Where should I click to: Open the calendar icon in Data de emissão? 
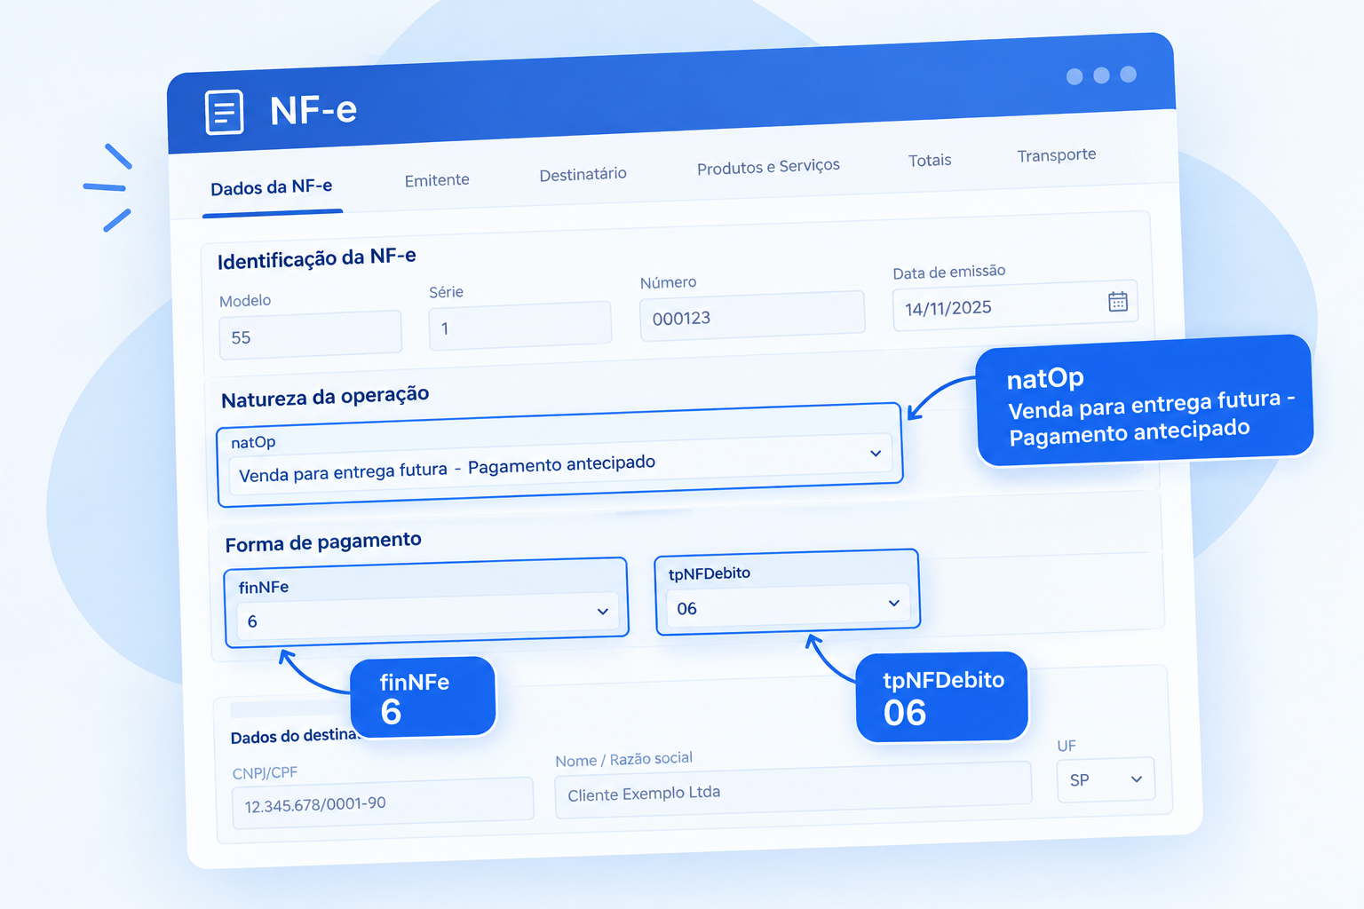pos(1118,302)
